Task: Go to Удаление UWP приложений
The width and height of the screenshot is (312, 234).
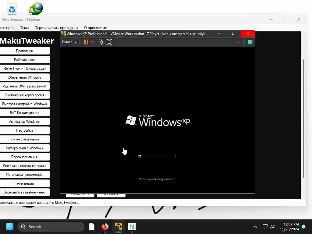Action: coord(25,86)
